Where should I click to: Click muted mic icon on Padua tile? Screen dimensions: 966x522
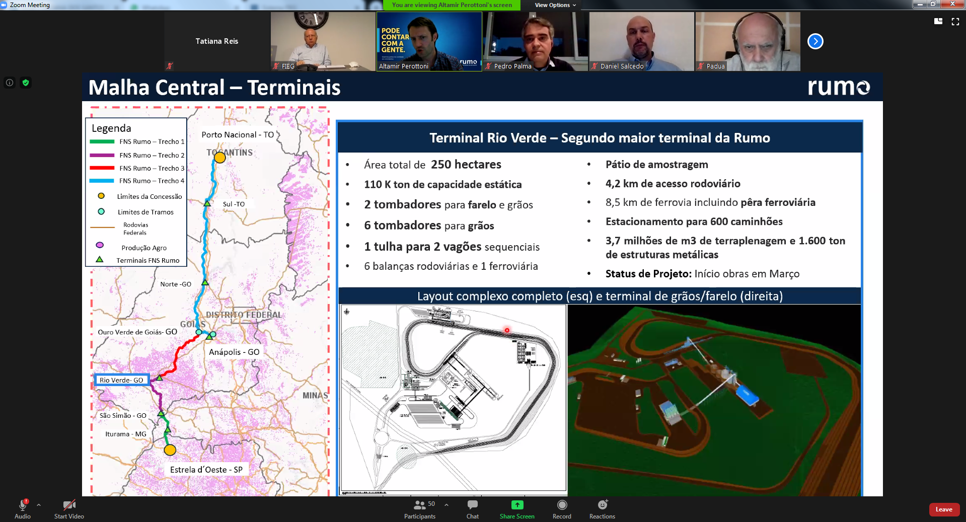coord(701,66)
